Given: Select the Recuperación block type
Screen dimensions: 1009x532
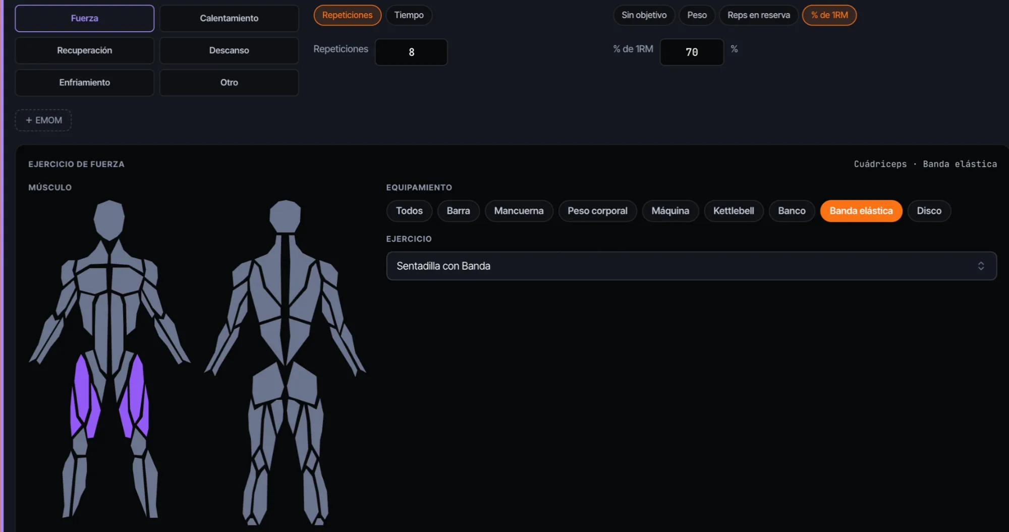Looking at the screenshot, I should pos(84,50).
